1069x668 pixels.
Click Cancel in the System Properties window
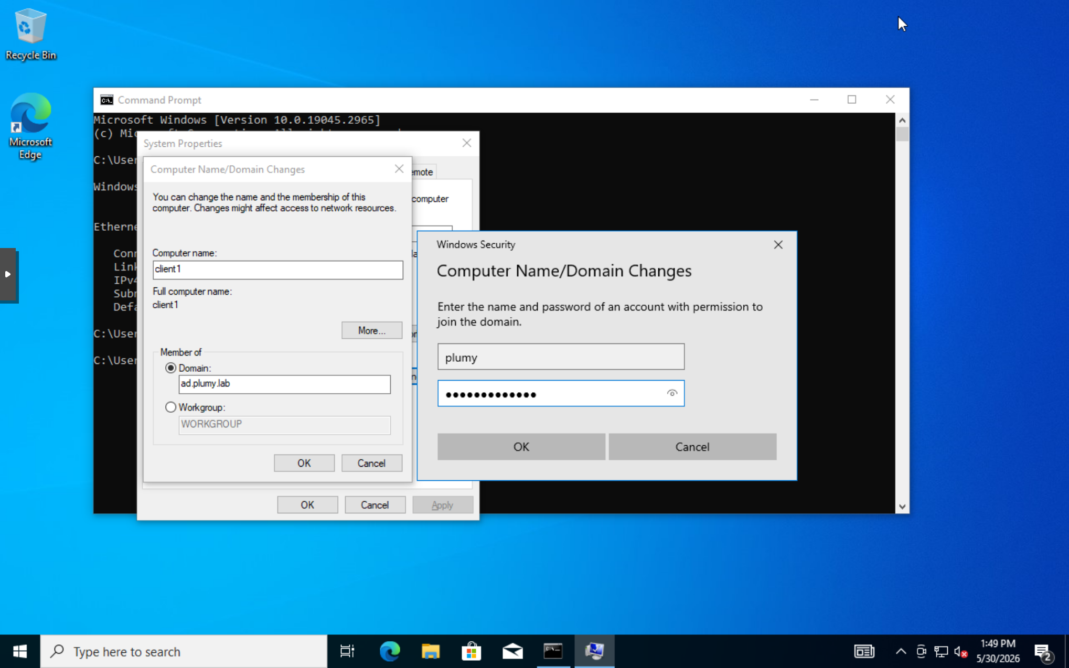click(x=375, y=505)
